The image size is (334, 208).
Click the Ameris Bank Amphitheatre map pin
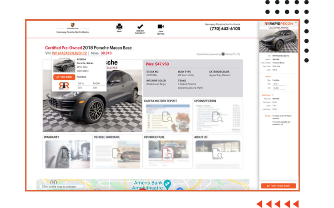pyautogui.click(x=167, y=184)
